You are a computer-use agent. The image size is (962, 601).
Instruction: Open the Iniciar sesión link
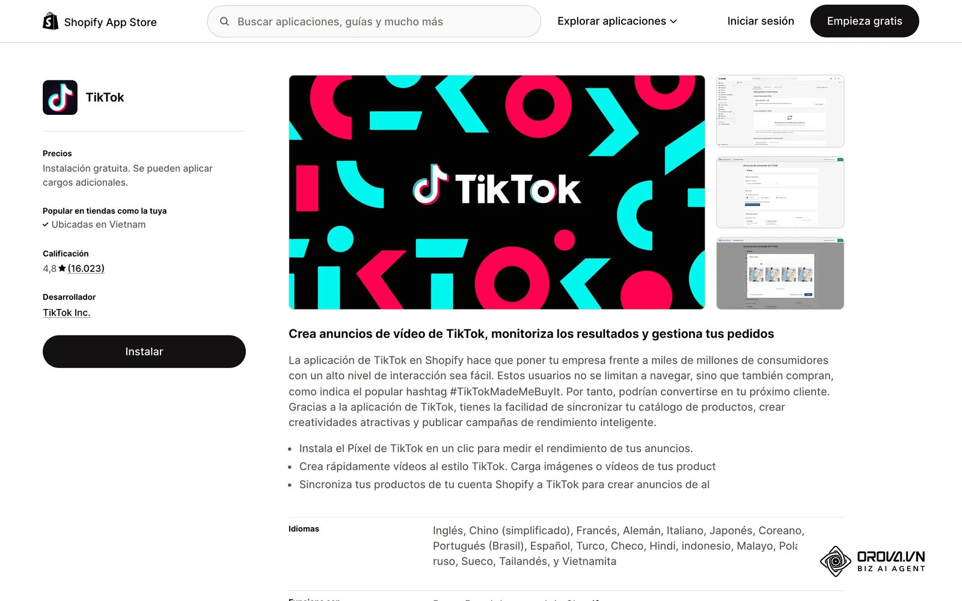click(x=761, y=21)
